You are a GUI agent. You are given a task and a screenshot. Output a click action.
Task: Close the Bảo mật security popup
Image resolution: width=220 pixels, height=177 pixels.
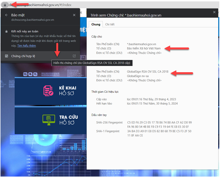[x=74, y=15]
